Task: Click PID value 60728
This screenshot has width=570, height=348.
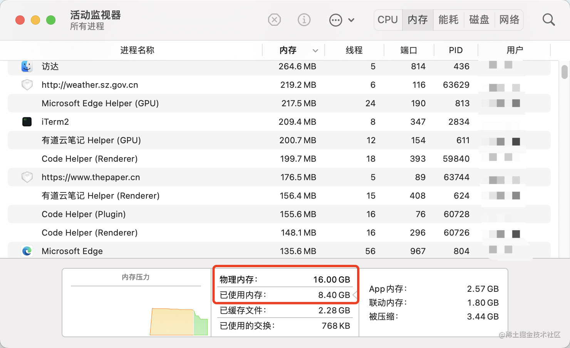Action: [x=456, y=214]
